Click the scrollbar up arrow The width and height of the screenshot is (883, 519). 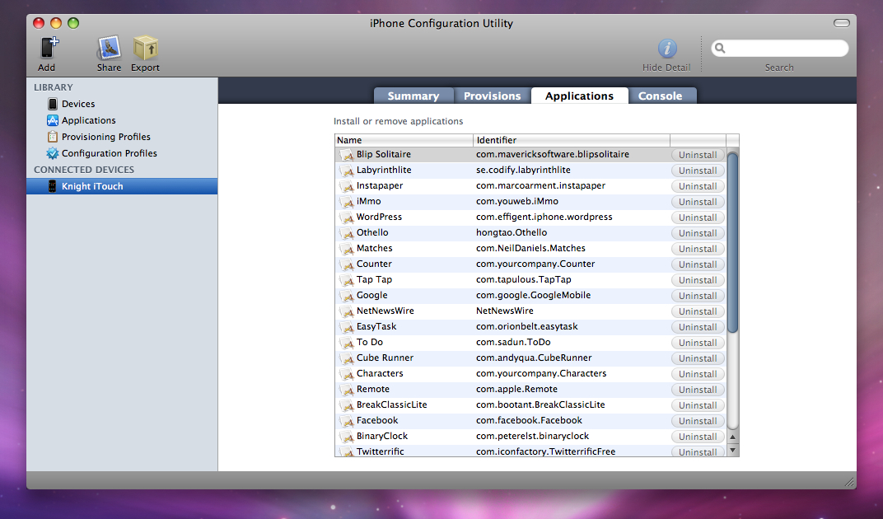point(732,437)
